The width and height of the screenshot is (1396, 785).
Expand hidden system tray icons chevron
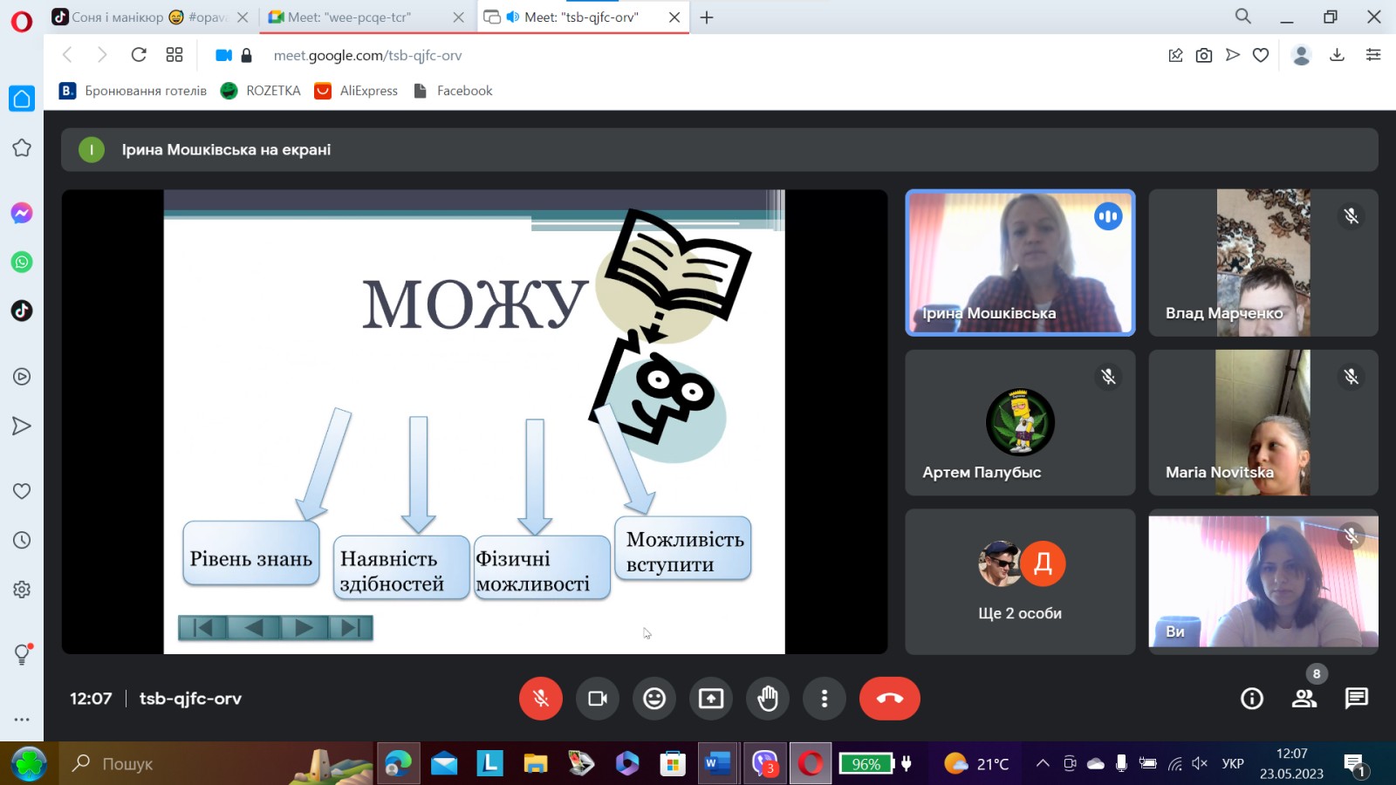[1043, 764]
